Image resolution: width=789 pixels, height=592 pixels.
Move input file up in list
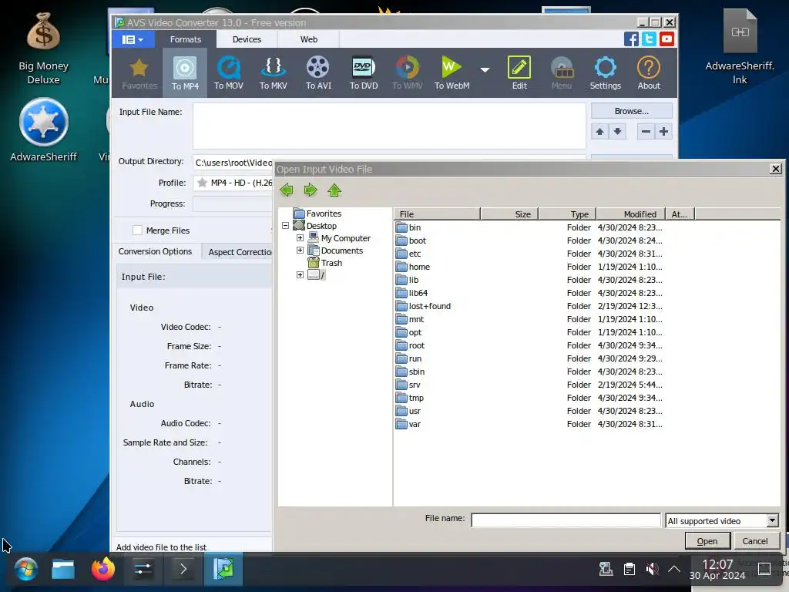tap(599, 131)
